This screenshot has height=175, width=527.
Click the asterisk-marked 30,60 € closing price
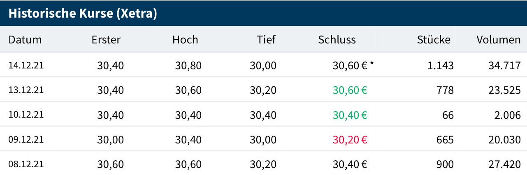pyautogui.click(x=350, y=65)
